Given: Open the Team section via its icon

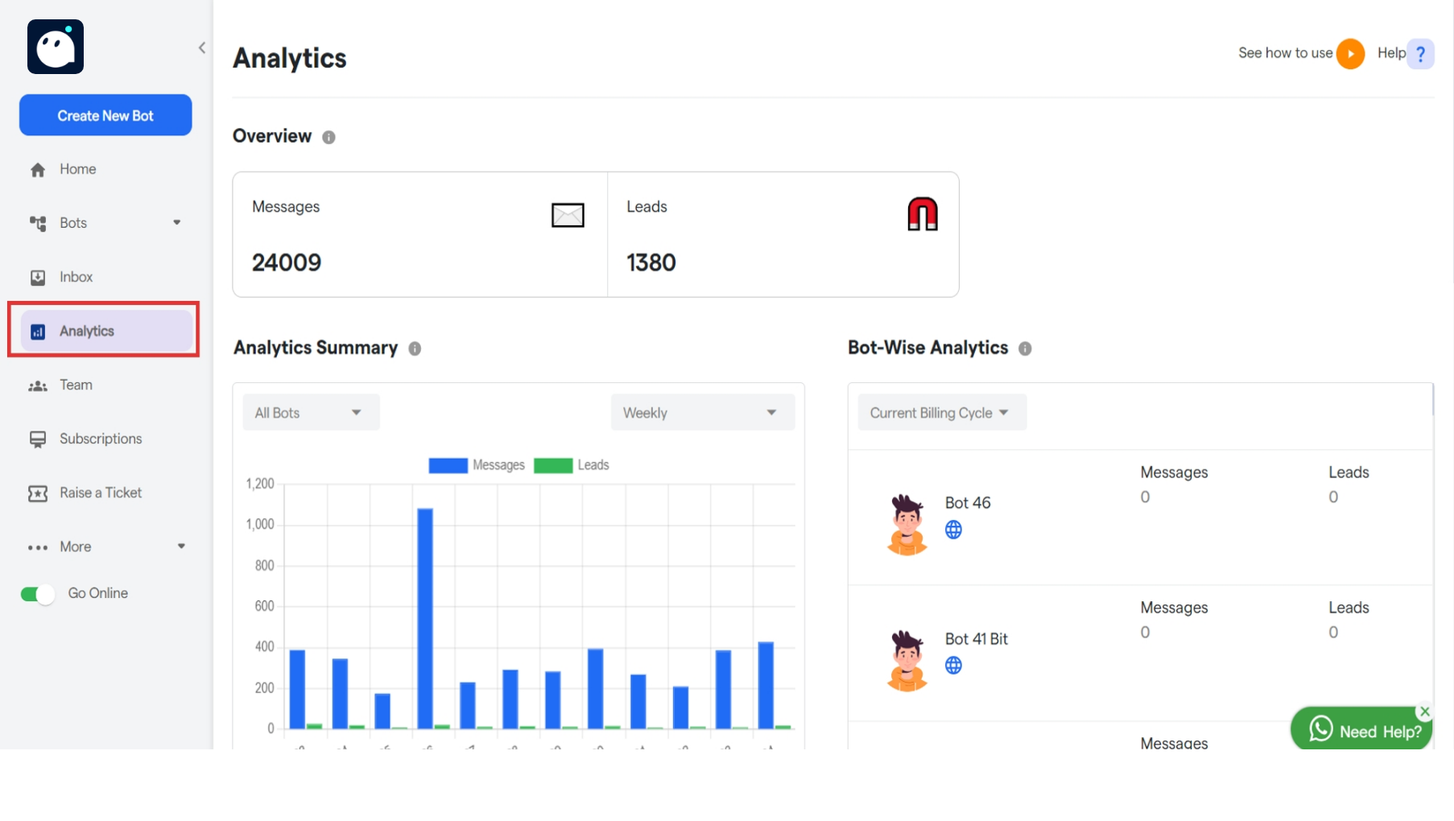Looking at the screenshot, I should pos(38,385).
